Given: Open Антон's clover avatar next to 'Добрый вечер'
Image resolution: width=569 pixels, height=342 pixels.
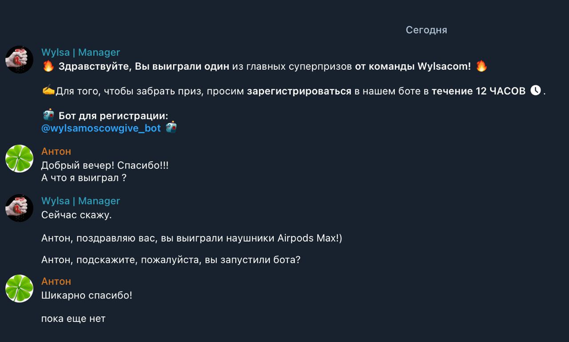Looking at the screenshot, I should pos(19,159).
